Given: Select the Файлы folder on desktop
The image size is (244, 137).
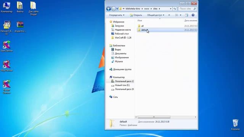Looking at the screenshot, I should [x=20, y=7].
